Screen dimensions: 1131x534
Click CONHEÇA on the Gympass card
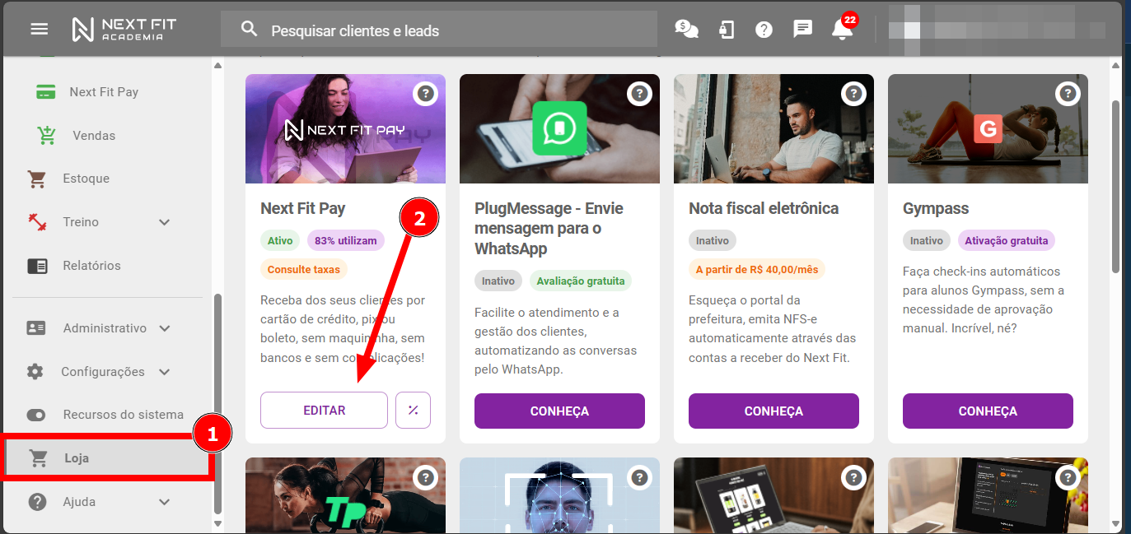pos(988,411)
